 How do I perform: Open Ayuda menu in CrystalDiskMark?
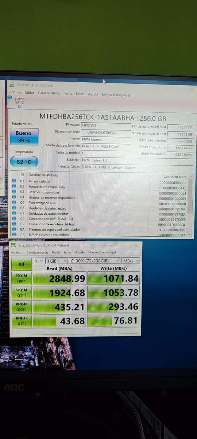[x=80, y=252]
